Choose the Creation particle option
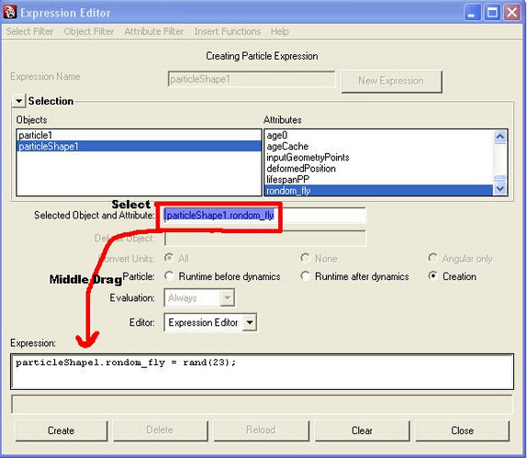 [x=433, y=276]
